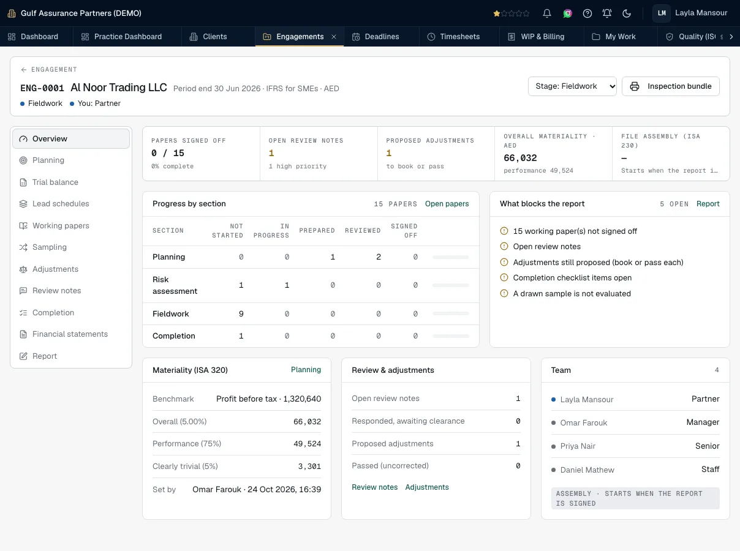Click the colorful chat bubble icon
Image resolution: width=740 pixels, height=551 pixels.
click(x=568, y=13)
